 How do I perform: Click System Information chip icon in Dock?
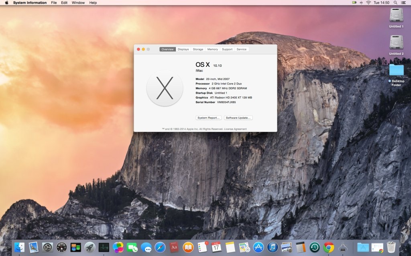[x=343, y=247]
